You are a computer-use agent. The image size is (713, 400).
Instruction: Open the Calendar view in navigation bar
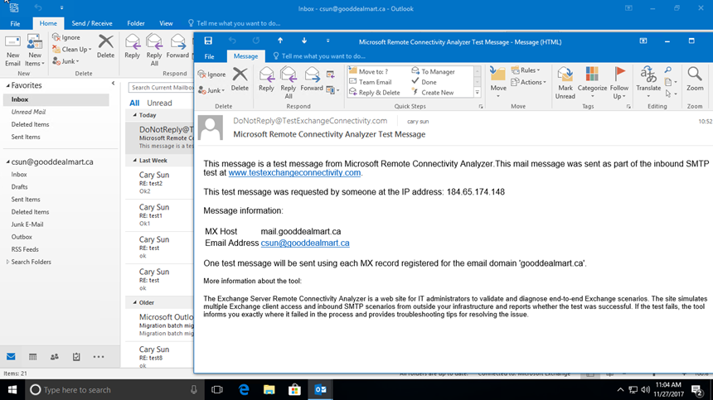32,357
